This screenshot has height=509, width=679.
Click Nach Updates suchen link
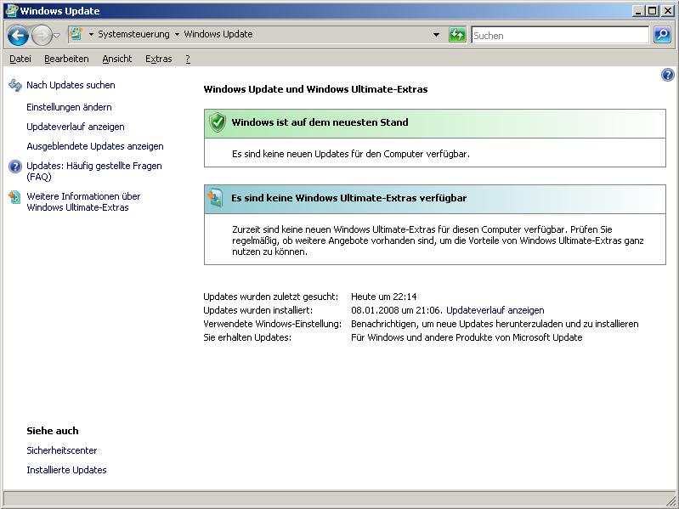coord(71,85)
